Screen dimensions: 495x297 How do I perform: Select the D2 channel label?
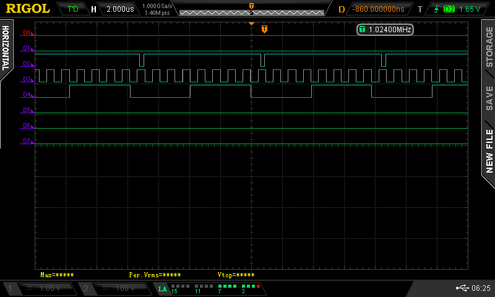click(27, 64)
